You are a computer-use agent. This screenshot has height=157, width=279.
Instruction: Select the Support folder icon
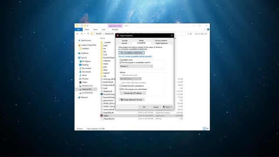tap(102, 73)
